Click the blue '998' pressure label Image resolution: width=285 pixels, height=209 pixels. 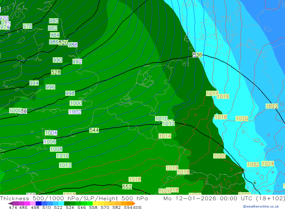70,93
